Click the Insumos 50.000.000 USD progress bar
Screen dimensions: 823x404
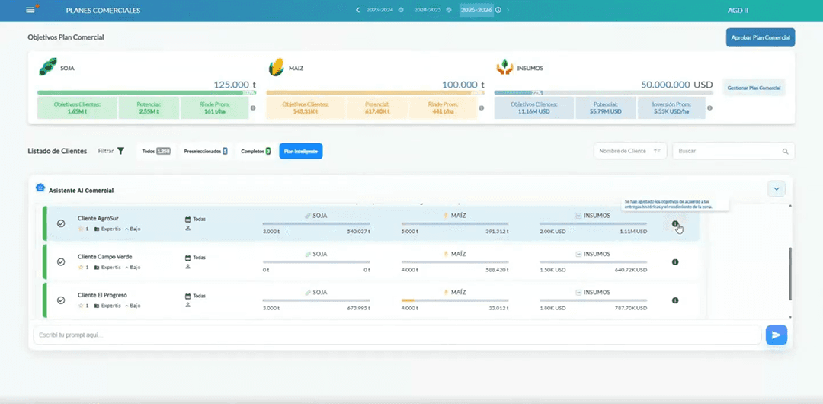click(604, 92)
